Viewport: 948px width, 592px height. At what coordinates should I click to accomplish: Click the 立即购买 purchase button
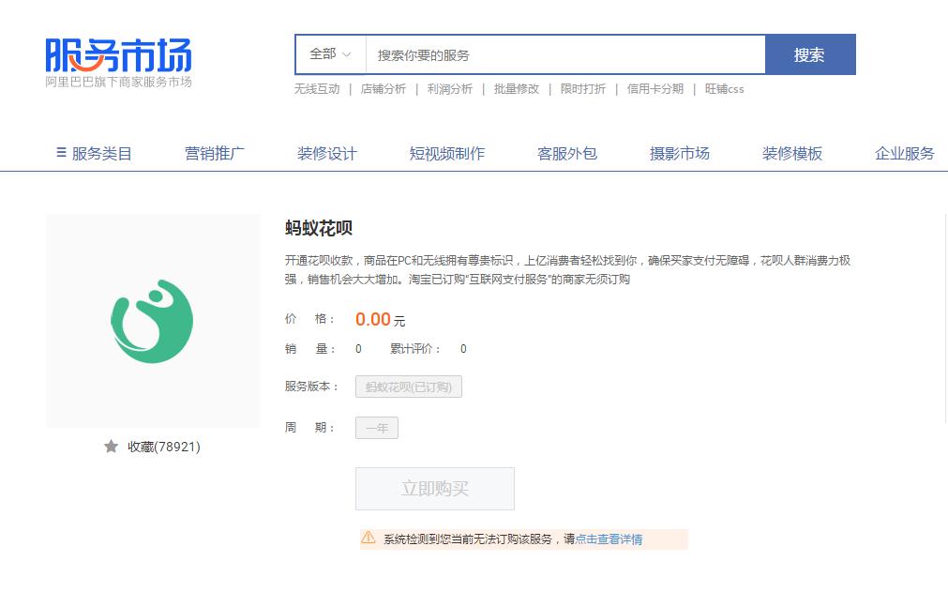tap(434, 488)
